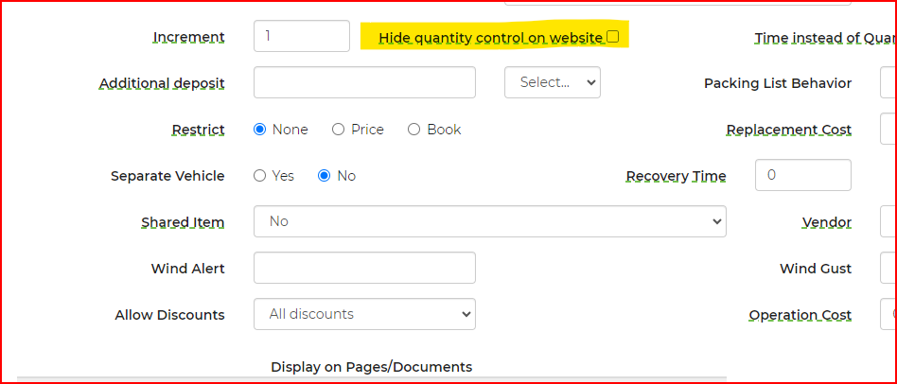
Task: Click the Operation Cost label
Action: pyautogui.click(x=800, y=316)
